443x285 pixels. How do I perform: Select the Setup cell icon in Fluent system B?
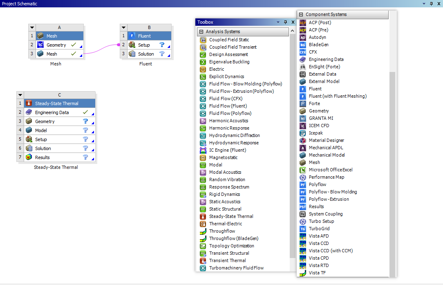point(132,45)
